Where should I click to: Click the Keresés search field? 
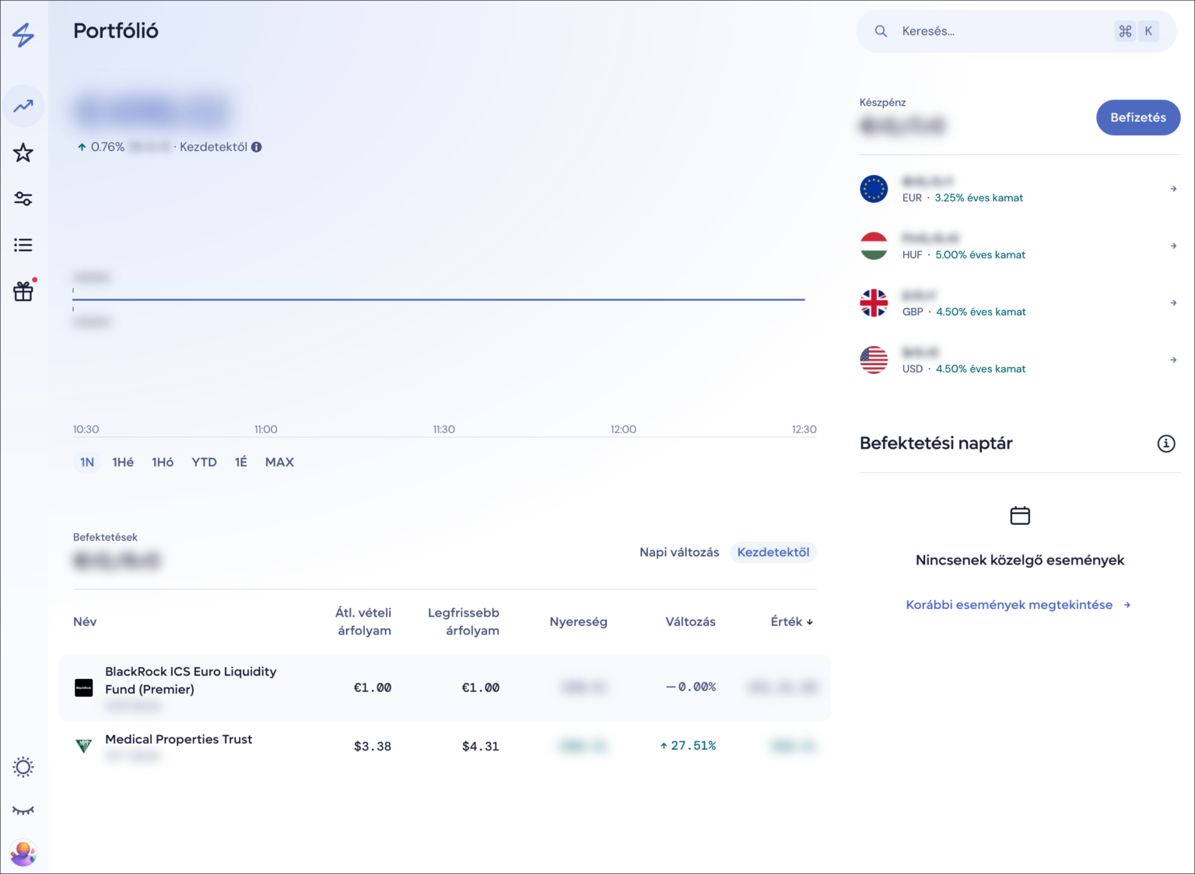[x=1004, y=31]
